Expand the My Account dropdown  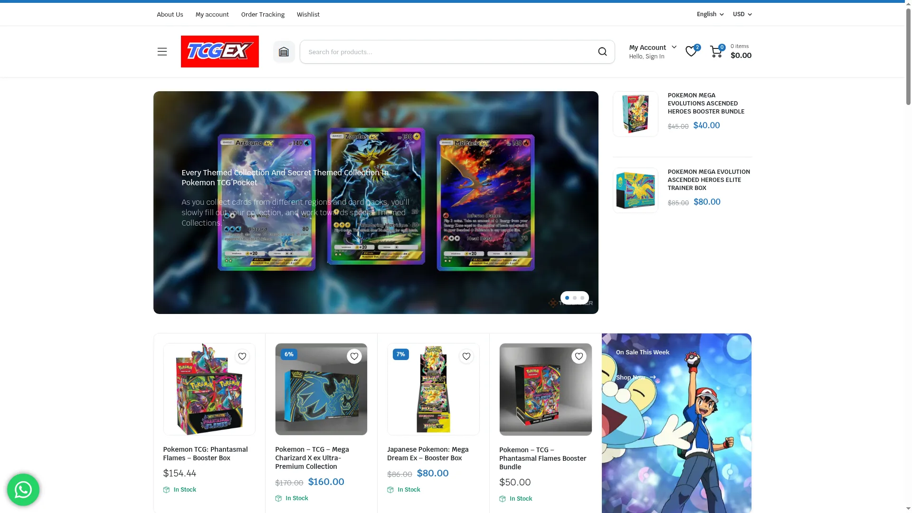pos(653,47)
